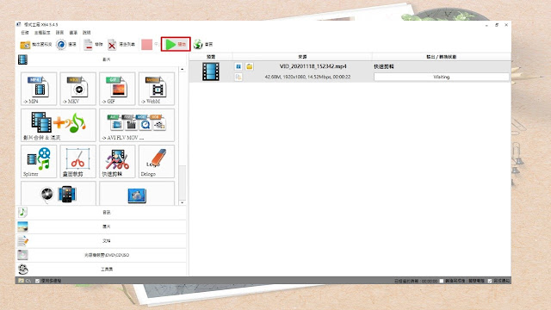Choose the -> MKV conversion tile

[78, 89]
